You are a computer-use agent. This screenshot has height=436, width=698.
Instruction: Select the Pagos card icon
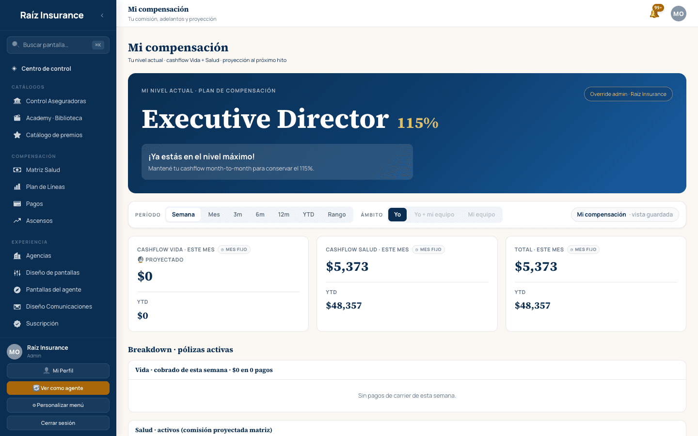point(17,203)
